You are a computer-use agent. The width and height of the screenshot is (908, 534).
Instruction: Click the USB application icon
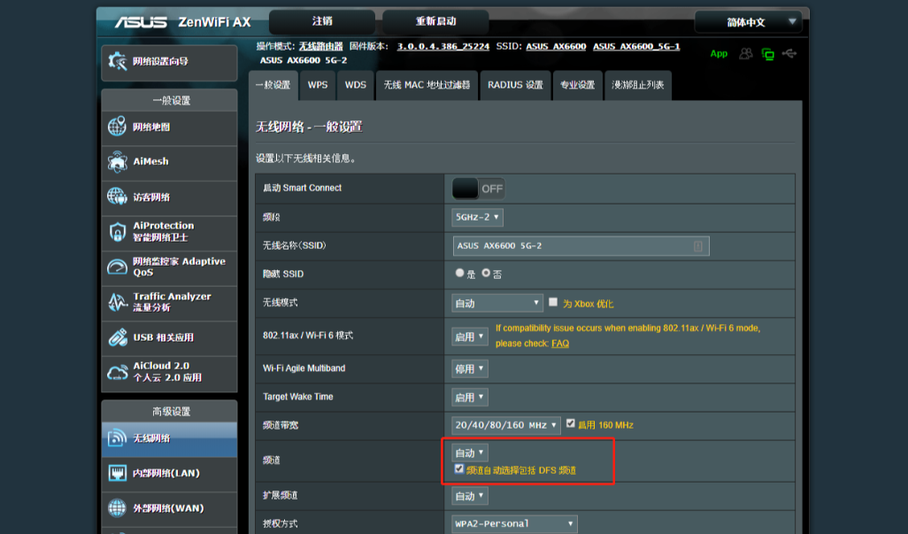pos(117,337)
